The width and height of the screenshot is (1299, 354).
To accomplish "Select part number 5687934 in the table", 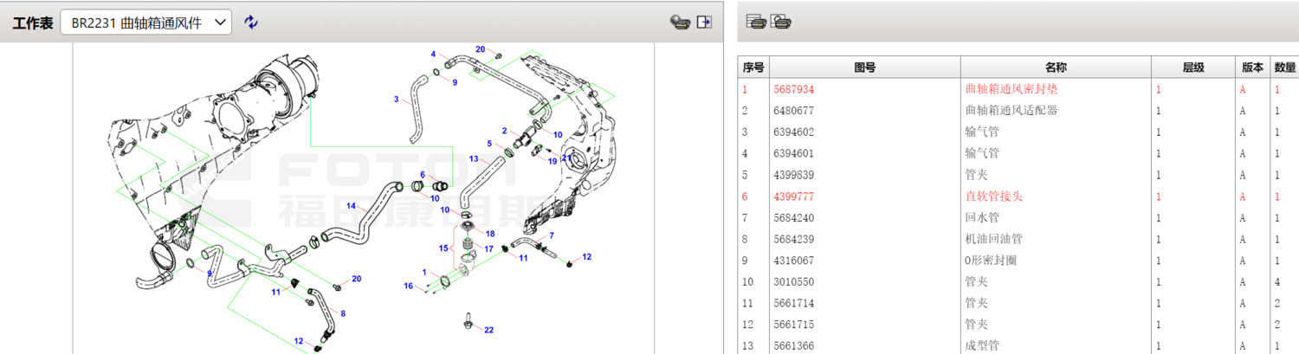I will [x=793, y=89].
